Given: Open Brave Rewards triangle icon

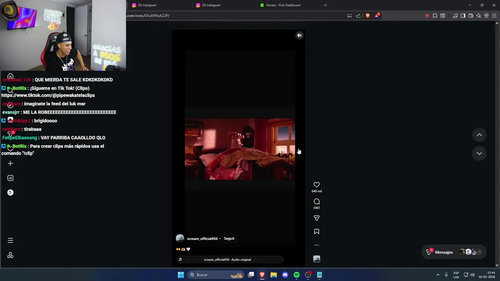Looking at the screenshot, I should click(377, 16).
